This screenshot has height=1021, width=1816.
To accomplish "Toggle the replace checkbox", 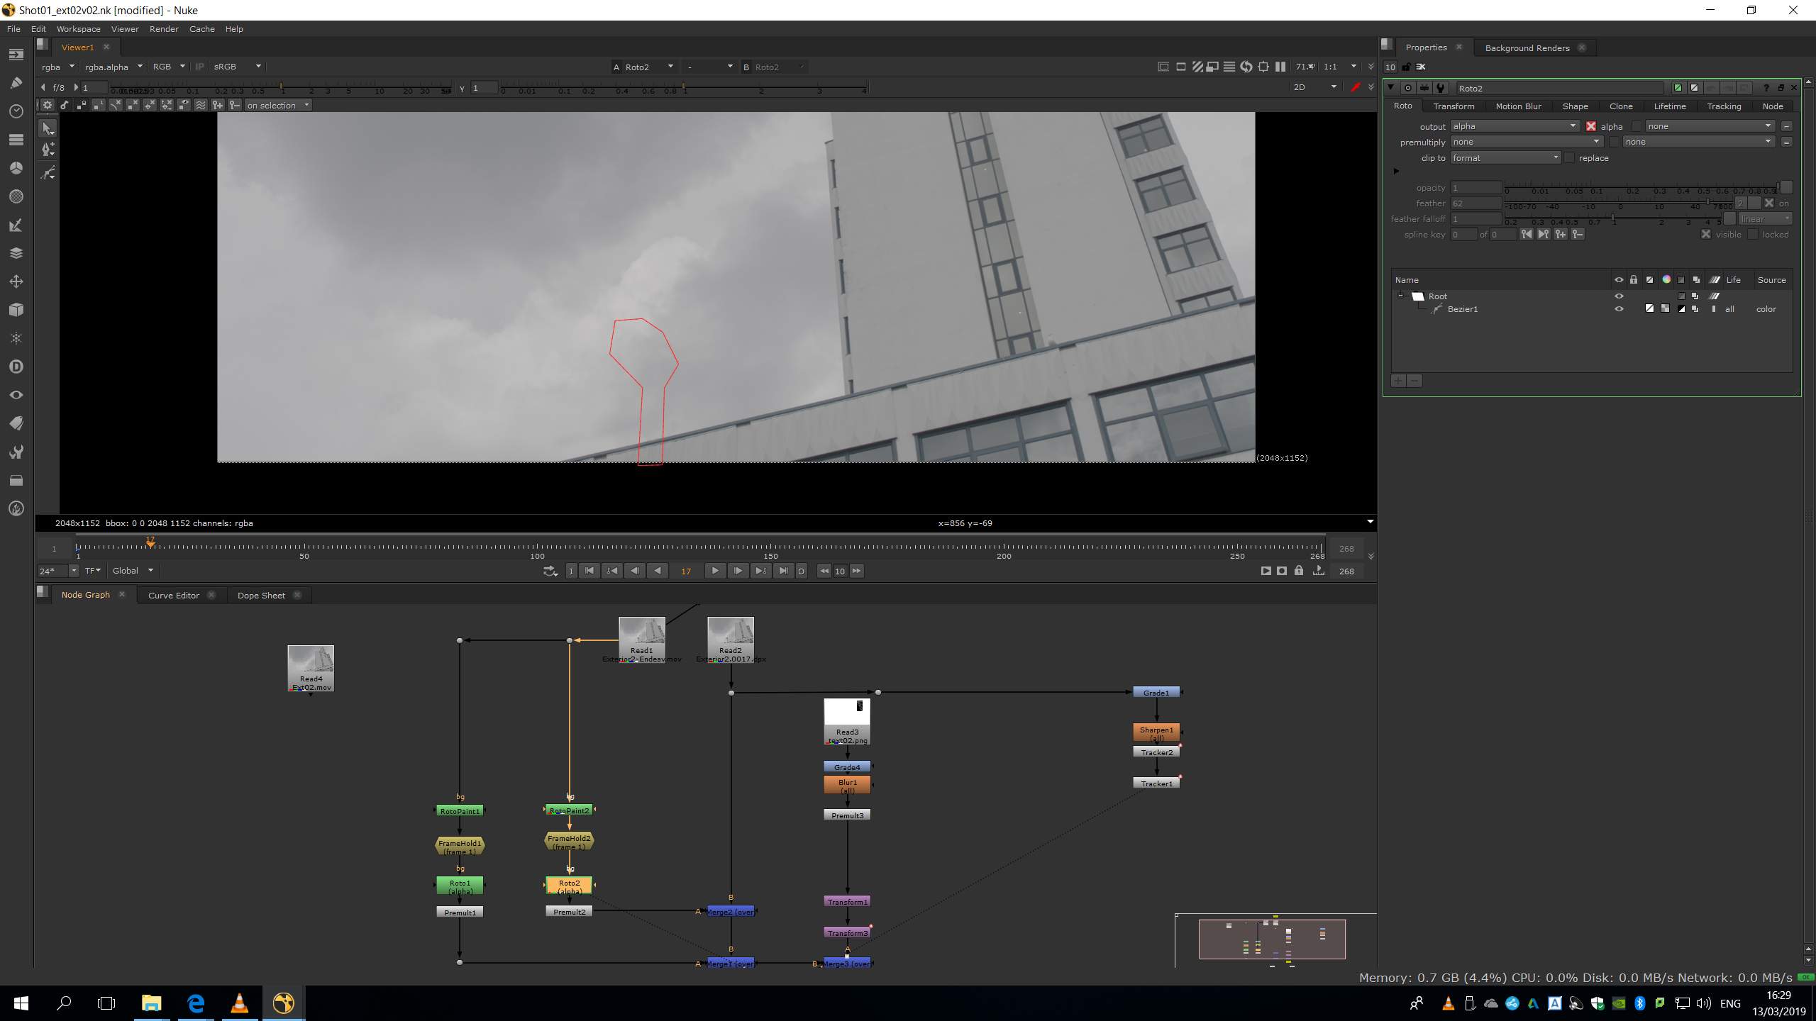I will point(1569,158).
